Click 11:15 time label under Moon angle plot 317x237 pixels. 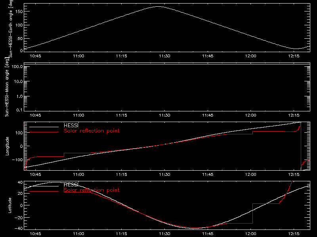tap(122, 115)
